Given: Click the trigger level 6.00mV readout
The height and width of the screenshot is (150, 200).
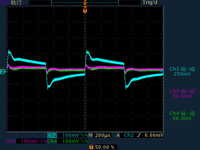Looking at the screenshot, I should point(154,135).
